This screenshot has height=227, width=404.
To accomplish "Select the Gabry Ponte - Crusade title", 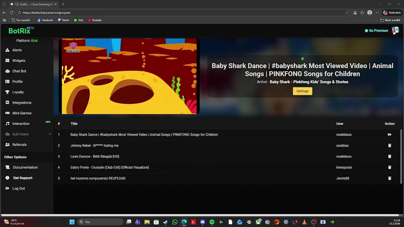I will coord(110,167).
